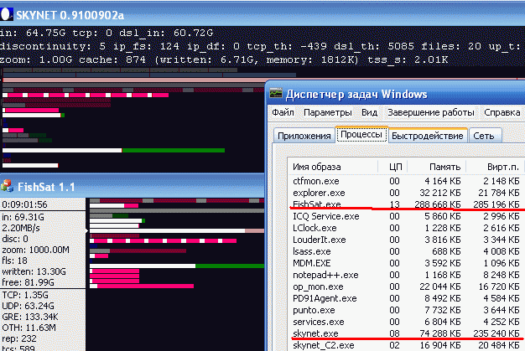This screenshot has height=351, width=525.
Task: Click SKYNET 'cache: 874' status text
Action: [x=112, y=59]
